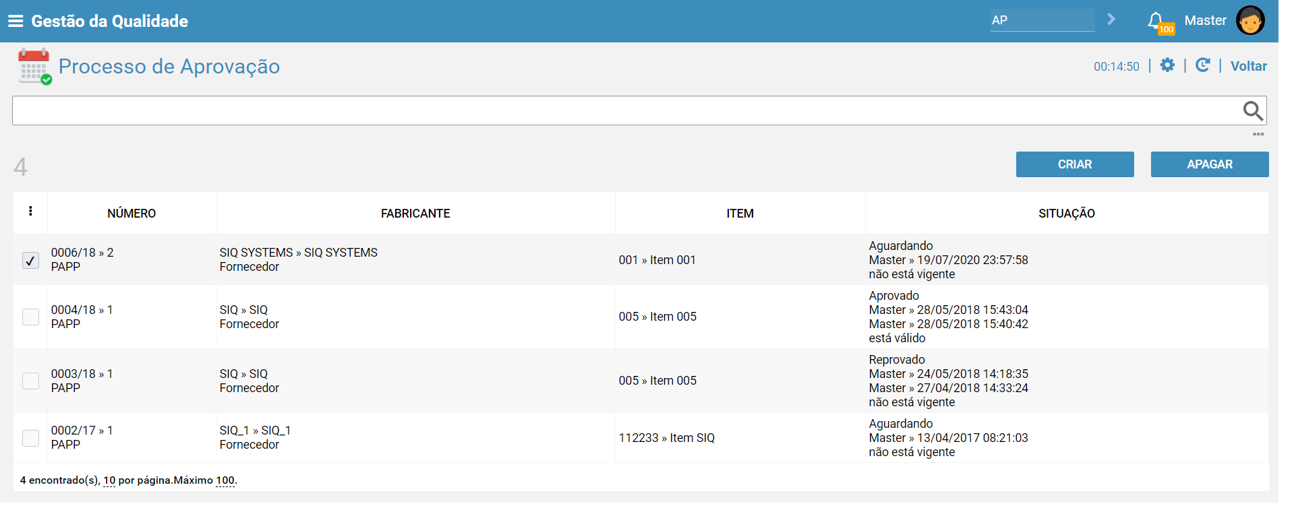Click the Processo de Aprovação heading
Viewport: 1294px width, 508px height.
[169, 66]
